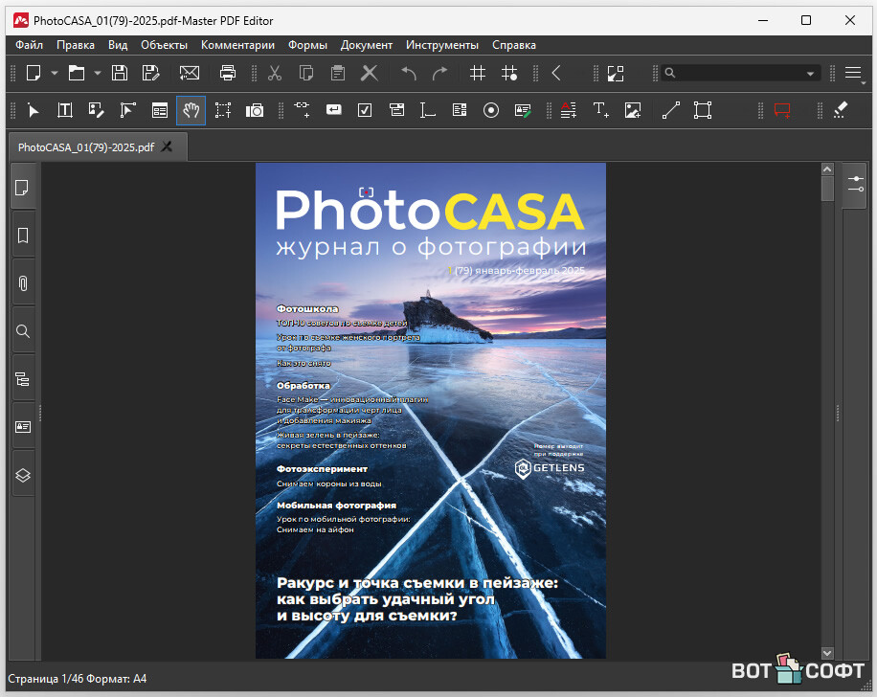Click the Snapshot camera tool
The image size is (877, 697).
[x=255, y=111]
